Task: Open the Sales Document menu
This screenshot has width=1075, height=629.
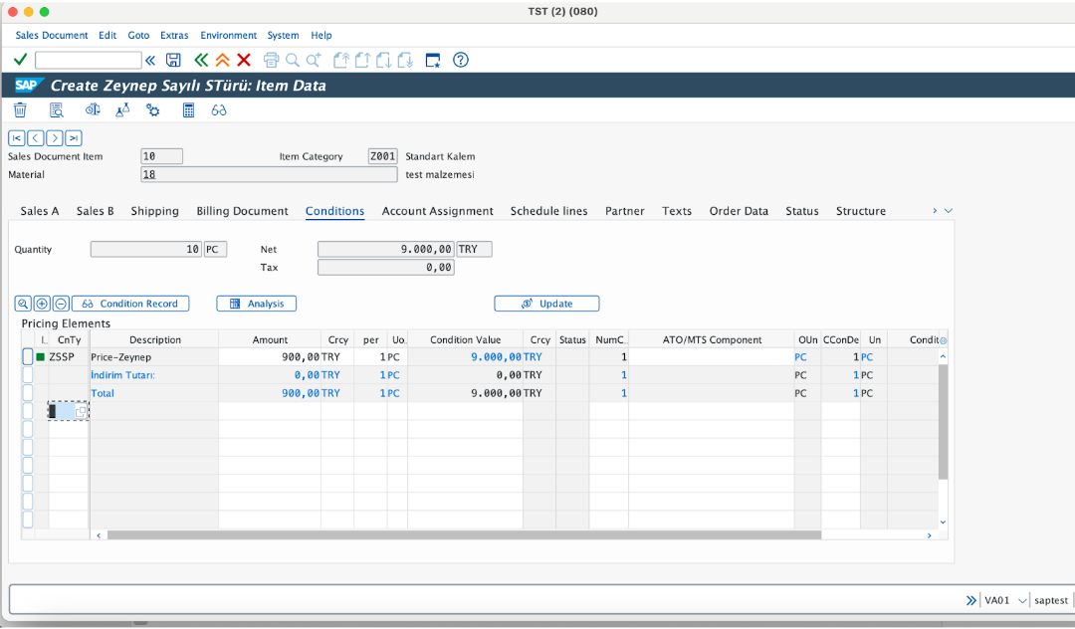Action: (x=52, y=35)
